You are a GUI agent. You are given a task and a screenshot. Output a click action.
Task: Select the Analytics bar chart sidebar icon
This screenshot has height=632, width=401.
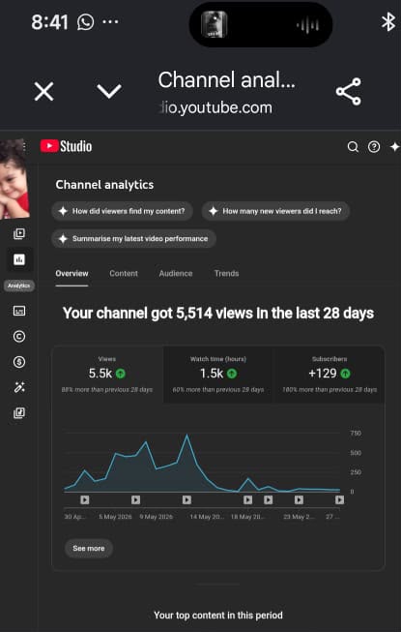tap(19, 259)
